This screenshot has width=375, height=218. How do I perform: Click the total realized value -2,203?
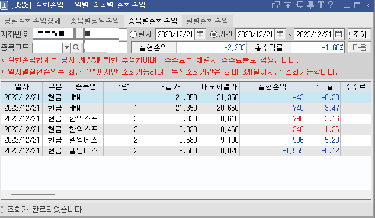click(x=211, y=47)
